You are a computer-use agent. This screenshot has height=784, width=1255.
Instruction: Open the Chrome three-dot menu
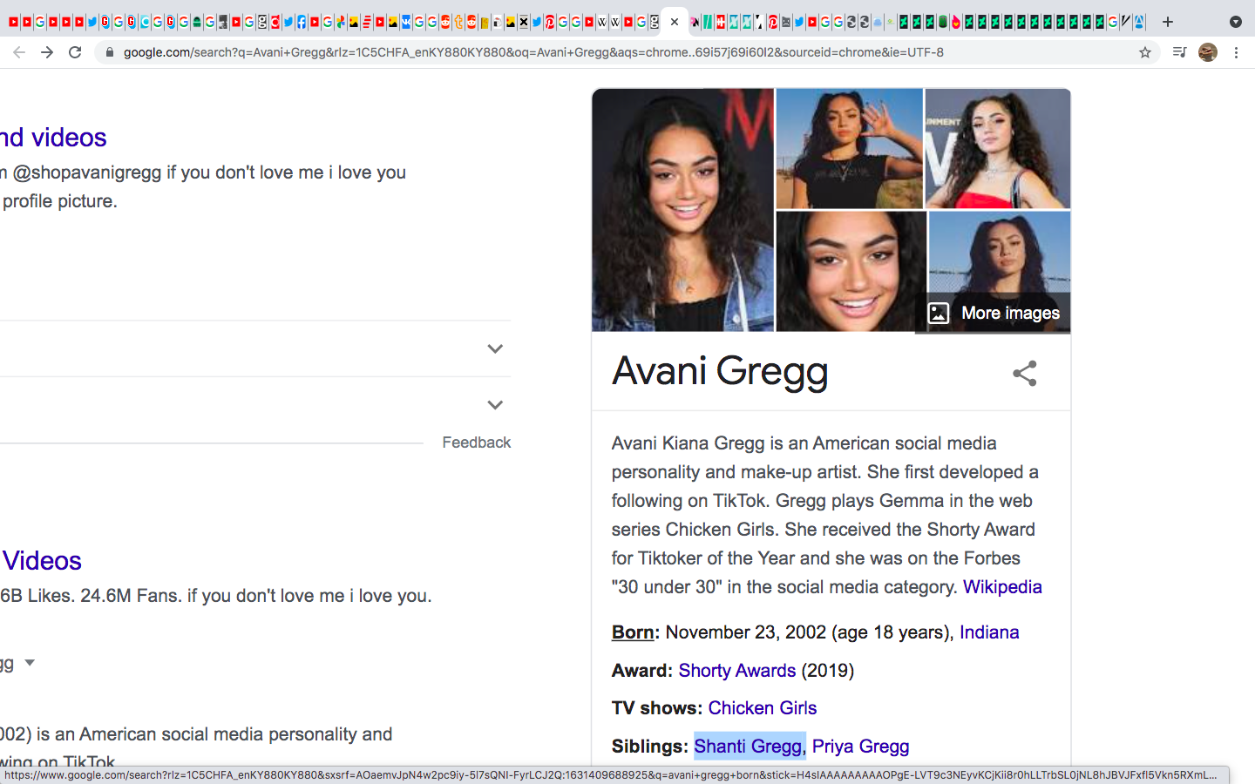tap(1236, 52)
